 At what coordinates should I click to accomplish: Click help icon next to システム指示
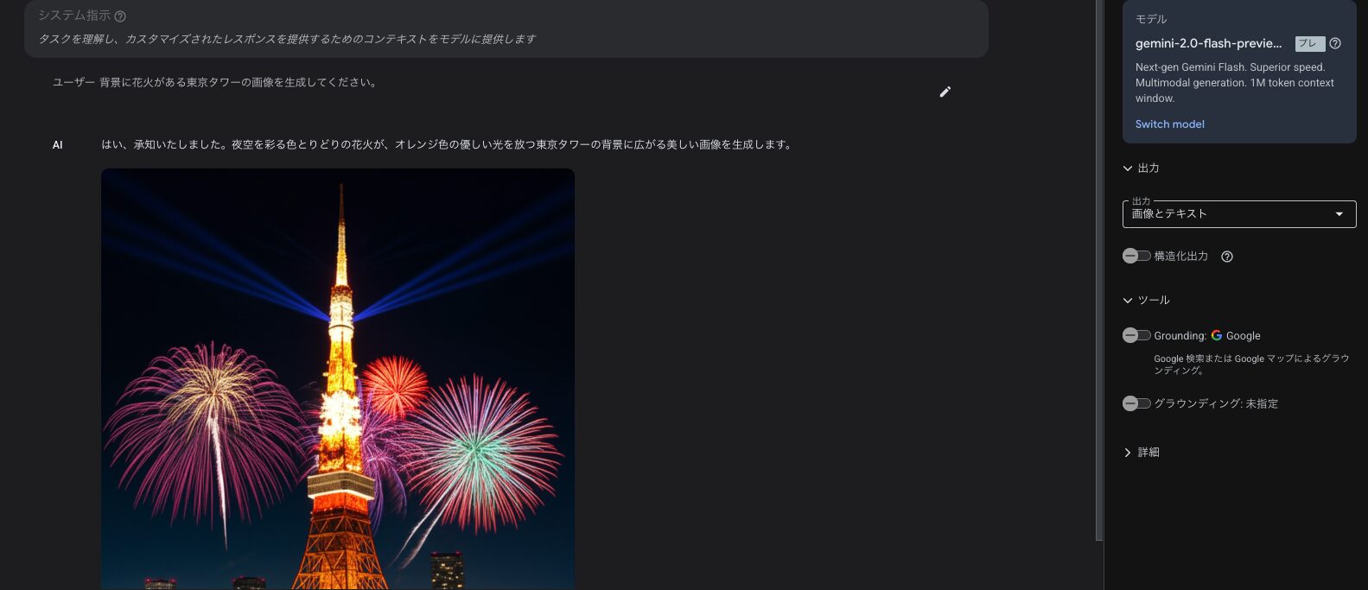click(x=120, y=16)
